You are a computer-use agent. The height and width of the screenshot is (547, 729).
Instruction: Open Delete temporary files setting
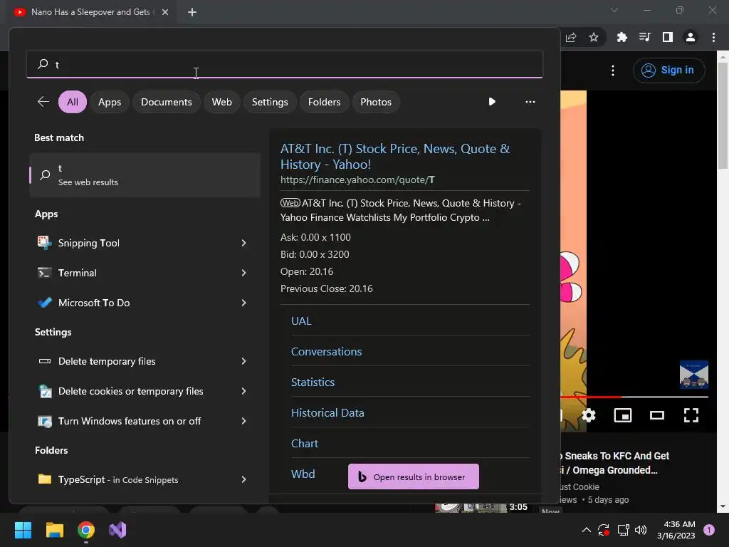(x=144, y=361)
